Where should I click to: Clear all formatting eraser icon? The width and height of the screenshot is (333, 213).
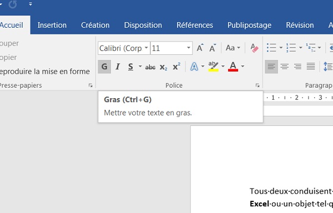pos(254,48)
